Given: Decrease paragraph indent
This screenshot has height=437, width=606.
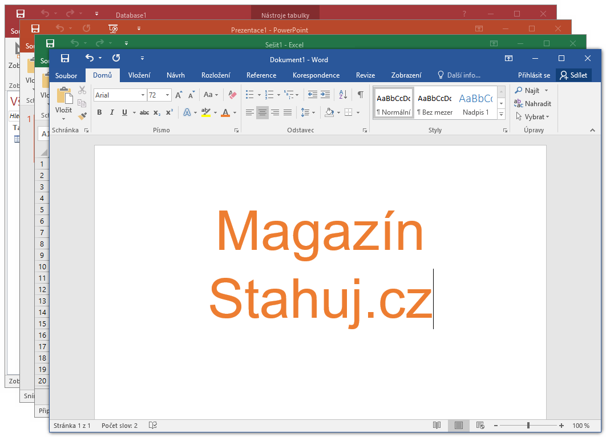Looking at the screenshot, I should point(312,94).
